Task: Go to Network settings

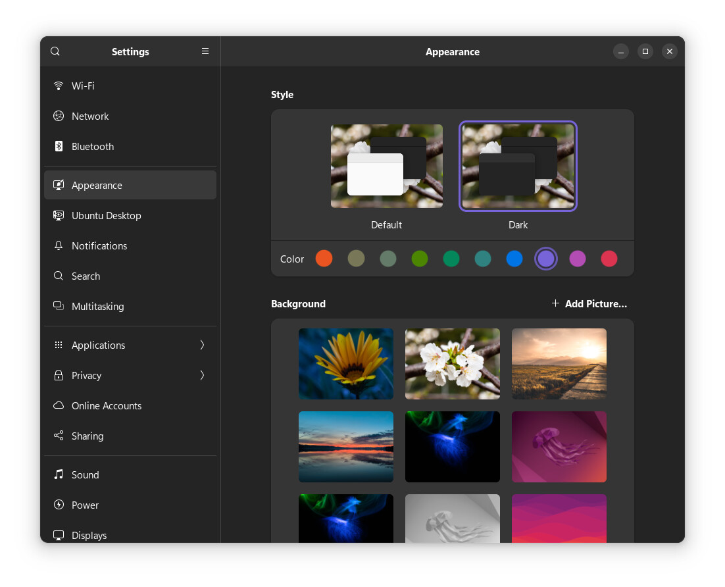Action: click(x=130, y=116)
